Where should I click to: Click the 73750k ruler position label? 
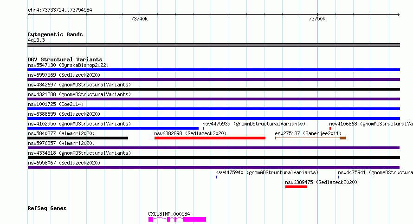[x=317, y=19]
